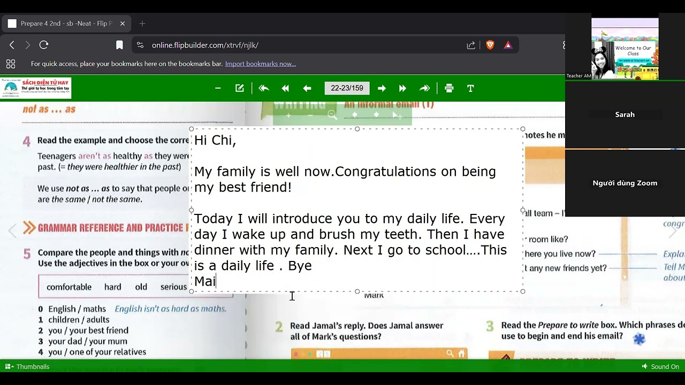
Task: Click the magnifier icon in the faded floating toolbar
Action: pyautogui.click(x=332, y=115)
